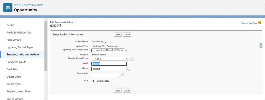Open the Help for this Page question icon
Image resolution: width=265 pixels, height=100 pixels.
pos(260,23)
